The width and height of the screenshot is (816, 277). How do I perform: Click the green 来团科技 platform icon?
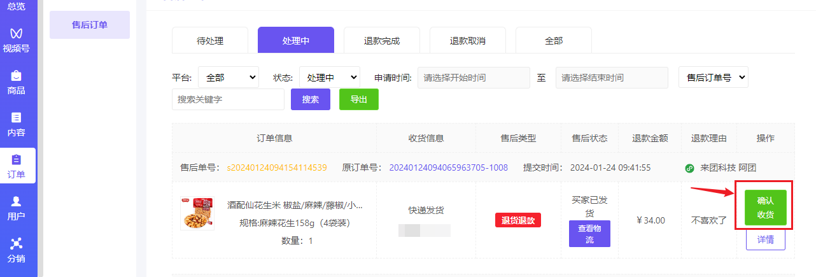tap(689, 168)
